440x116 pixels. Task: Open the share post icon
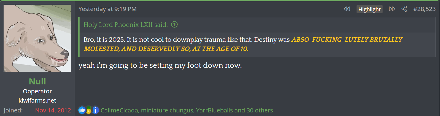[404, 9]
